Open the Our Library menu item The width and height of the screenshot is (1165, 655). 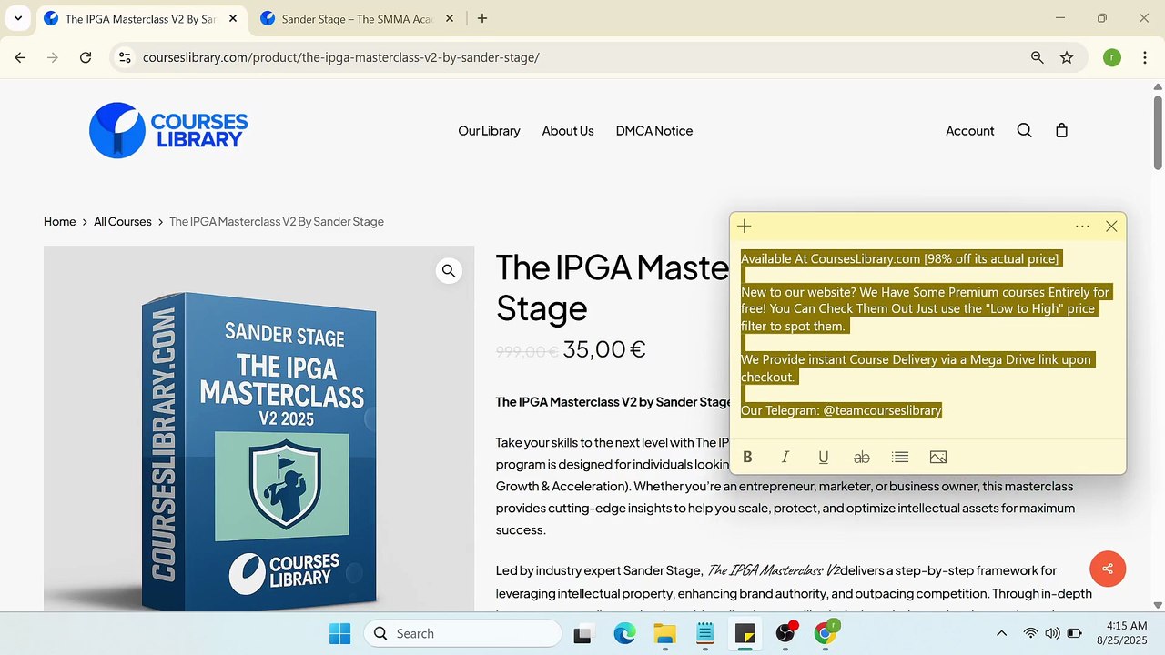pos(489,130)
